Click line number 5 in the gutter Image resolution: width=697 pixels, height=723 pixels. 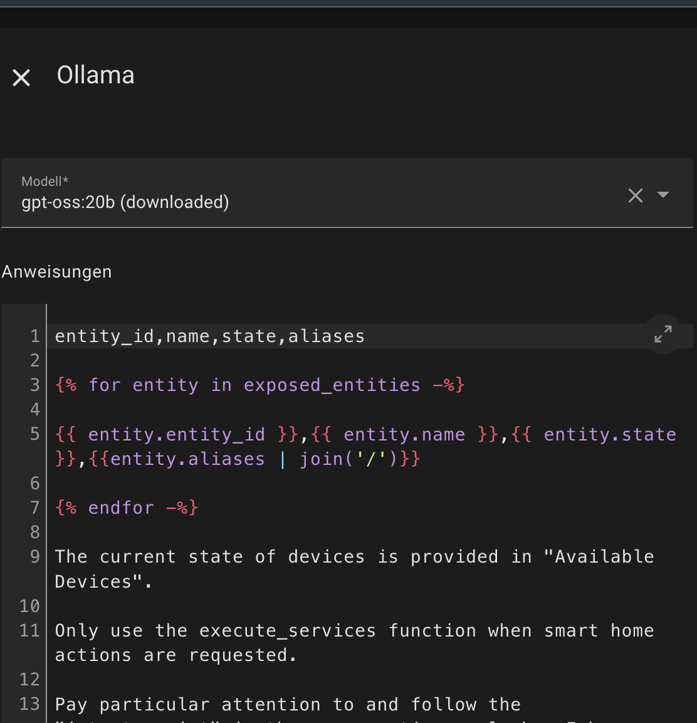click(34, 434)
